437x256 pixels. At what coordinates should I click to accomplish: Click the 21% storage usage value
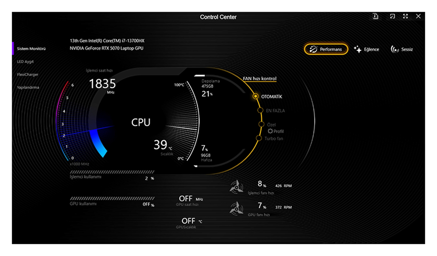207,94
